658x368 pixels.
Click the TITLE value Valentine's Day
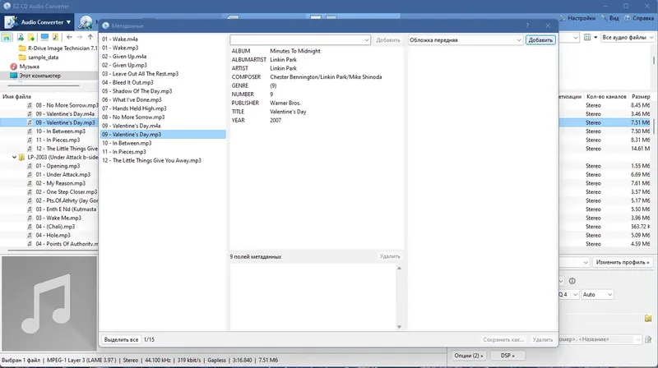coord(288,112)
